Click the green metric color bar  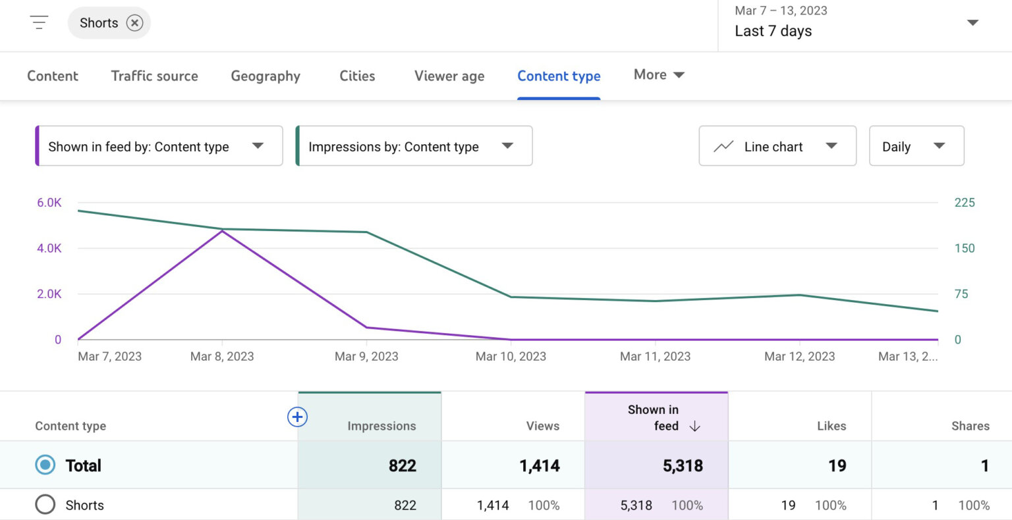coord(300,145)
